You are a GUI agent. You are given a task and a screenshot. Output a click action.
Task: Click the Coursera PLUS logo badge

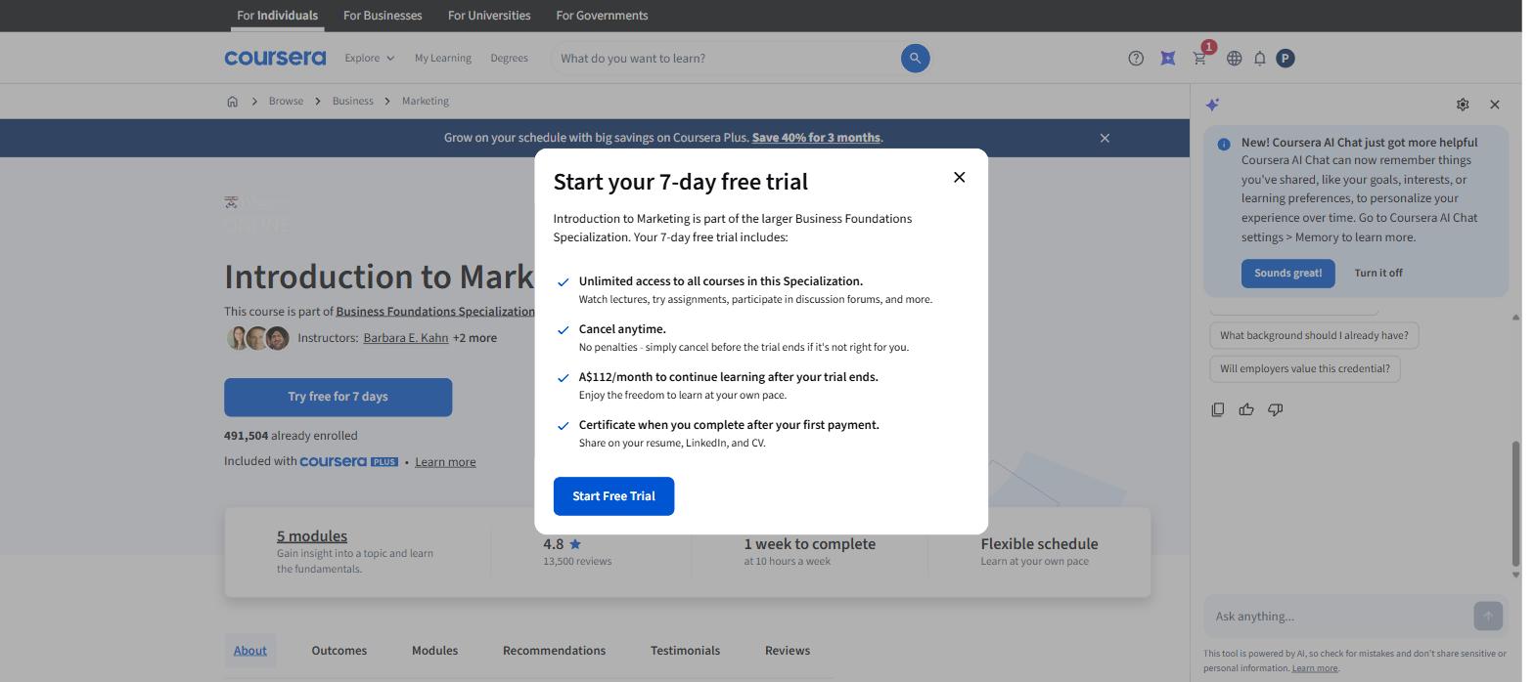(x=348, y=461)
